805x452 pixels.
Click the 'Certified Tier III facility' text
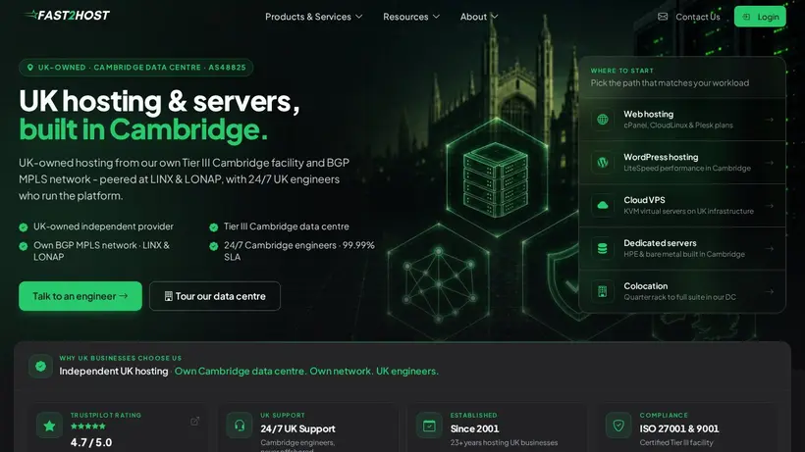pos(676,443)
